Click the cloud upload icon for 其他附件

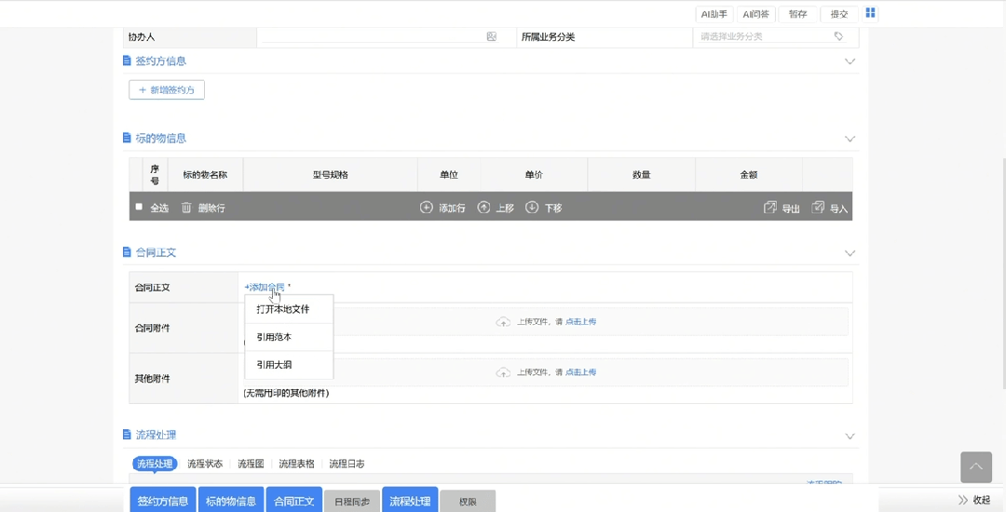[504, 372]
